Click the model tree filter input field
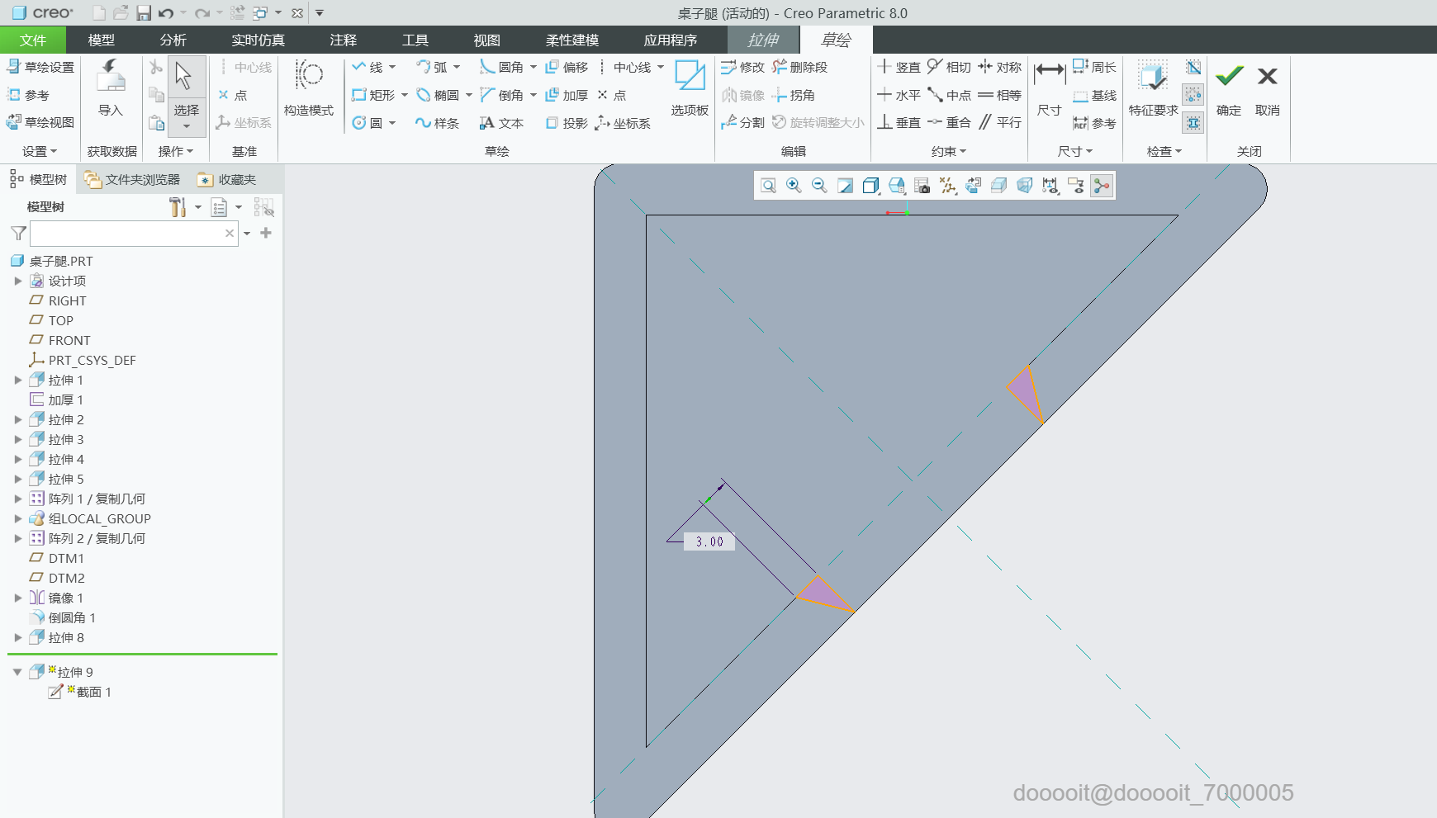Image resolution: width=1437 pixels, height=818 pixels. pos(134,234)
